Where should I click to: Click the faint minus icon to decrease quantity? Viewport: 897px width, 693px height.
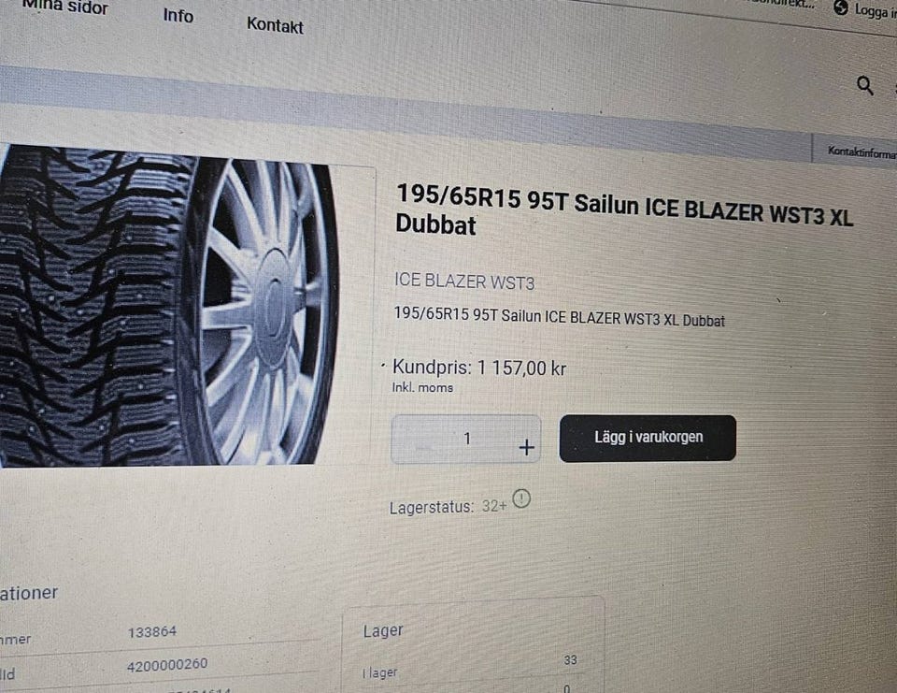coord(424,445)
